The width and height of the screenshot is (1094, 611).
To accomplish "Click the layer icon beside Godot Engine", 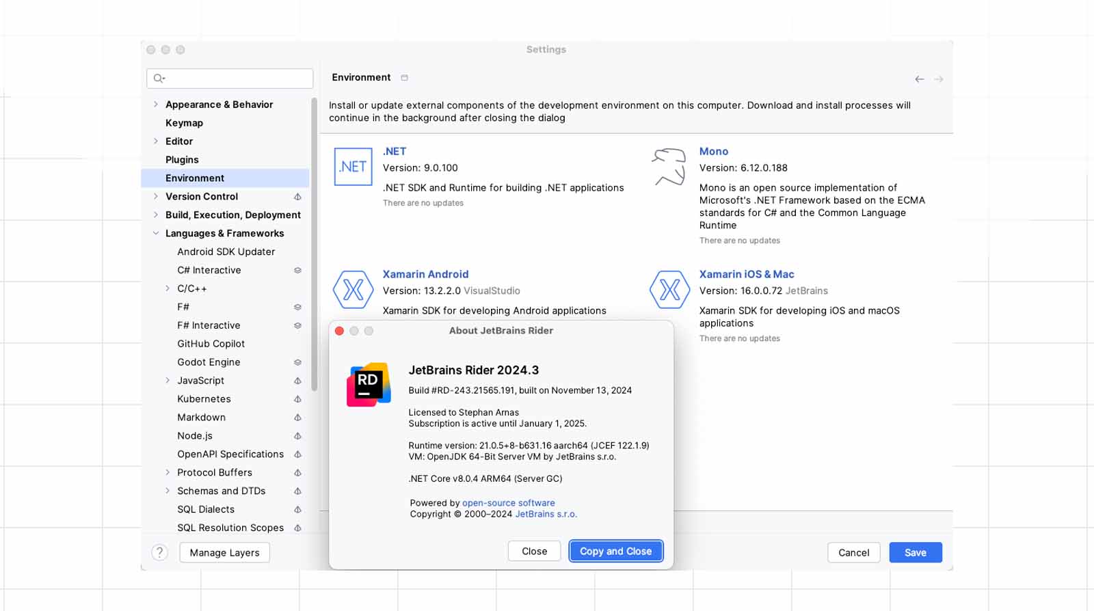I will click(297, 363).
